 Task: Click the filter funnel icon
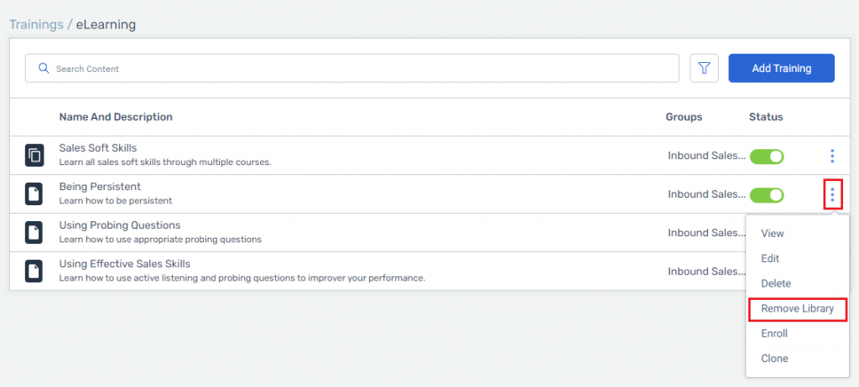tap(704, 69)
